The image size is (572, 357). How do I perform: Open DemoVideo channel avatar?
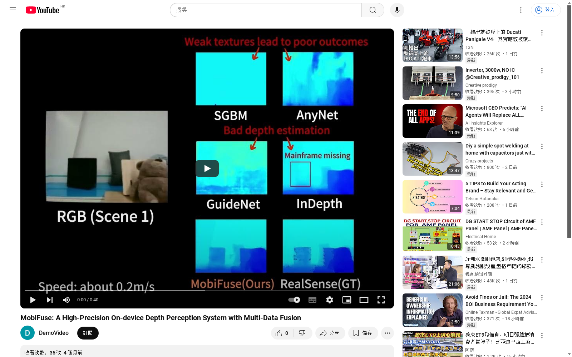point(28,333)
